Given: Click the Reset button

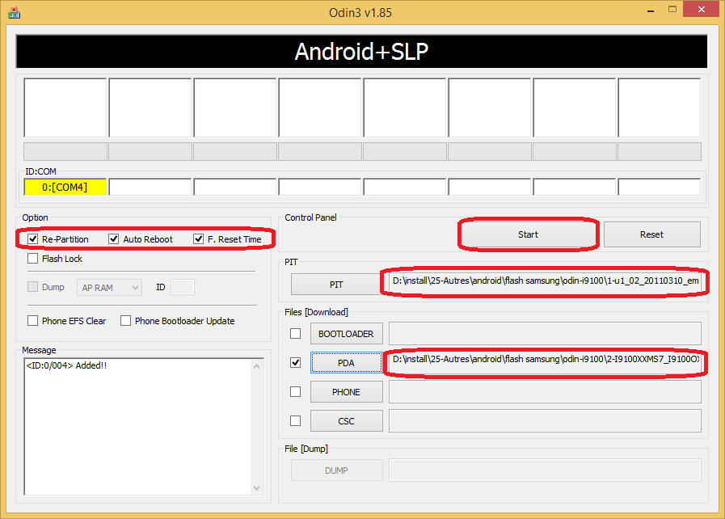Looking at the screenshot, I should click(x=652, y=234).
